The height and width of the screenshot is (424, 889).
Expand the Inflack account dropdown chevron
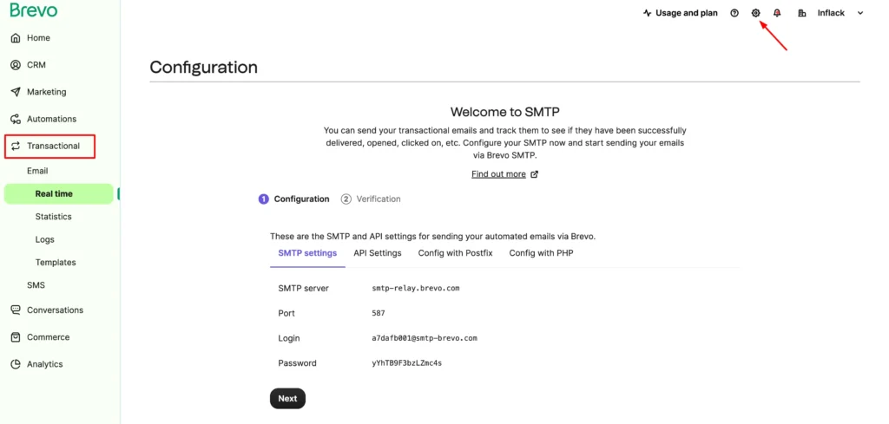coord(860,13)
